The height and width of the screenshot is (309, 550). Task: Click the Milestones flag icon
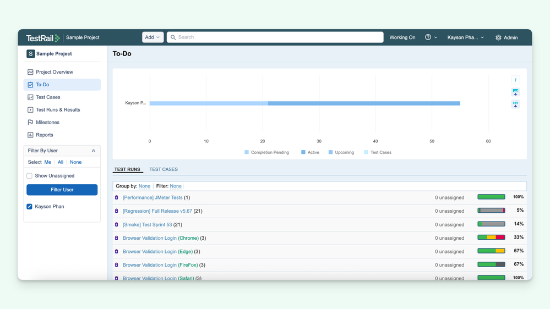point(30,122)
